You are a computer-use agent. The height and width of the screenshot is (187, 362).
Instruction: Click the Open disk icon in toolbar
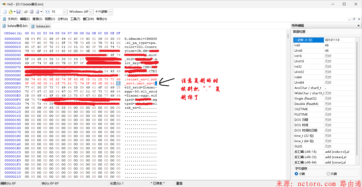tap(32, 12)
